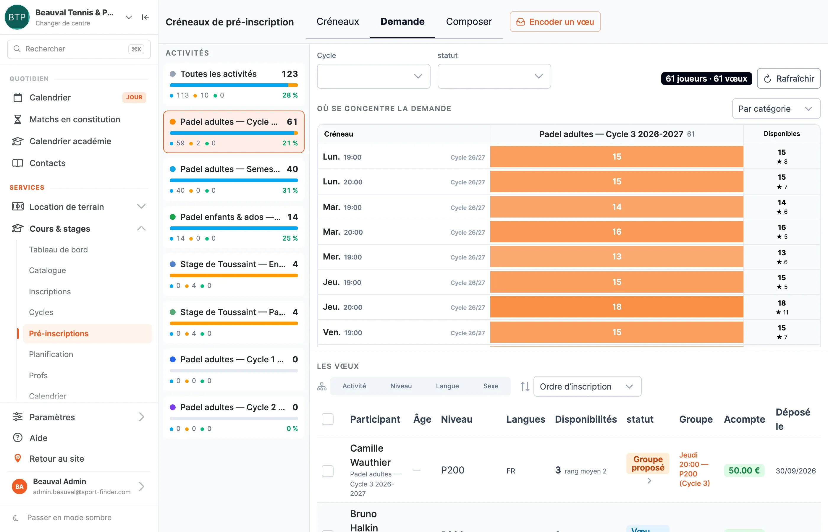828x532 pixels.
Task: Click the Aide question mark icon
Action: 18,438
